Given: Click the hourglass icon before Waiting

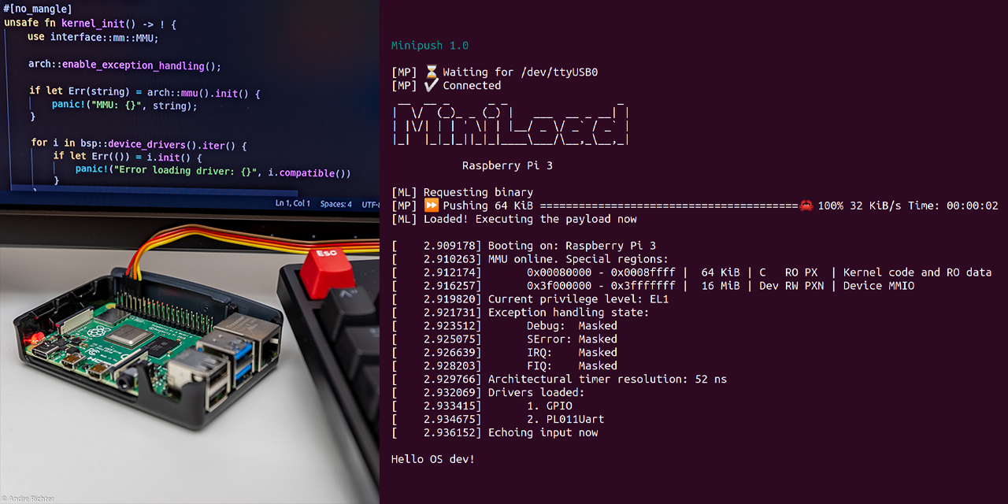Looking at the screenshot, I should 431,72.
